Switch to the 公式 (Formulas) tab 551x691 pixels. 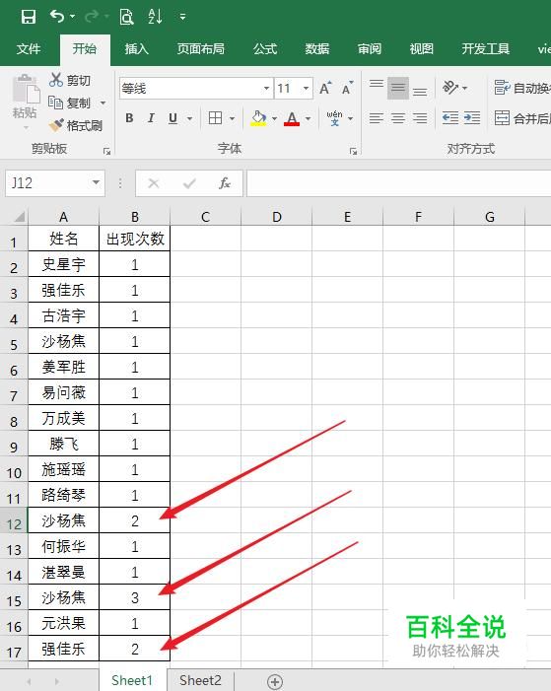pyautogui.click(x=265, y=48)
